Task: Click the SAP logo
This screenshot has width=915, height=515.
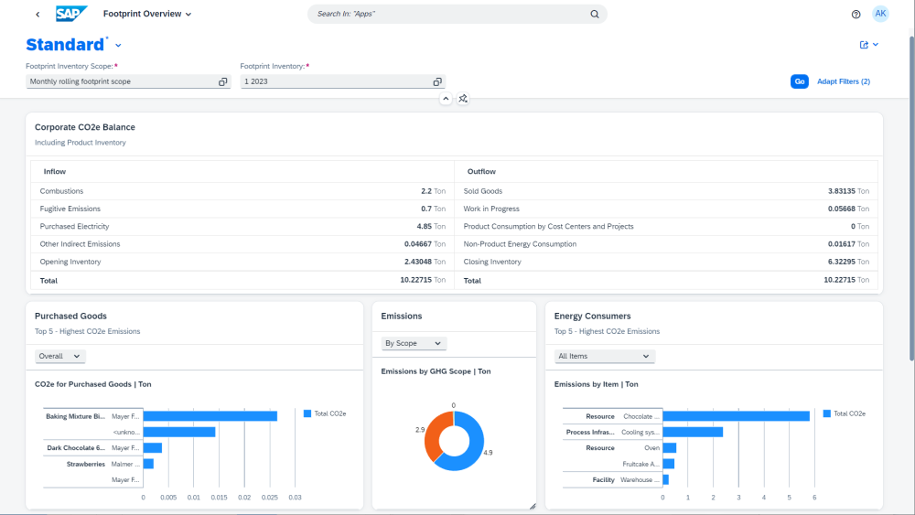Action: (71, 14)
